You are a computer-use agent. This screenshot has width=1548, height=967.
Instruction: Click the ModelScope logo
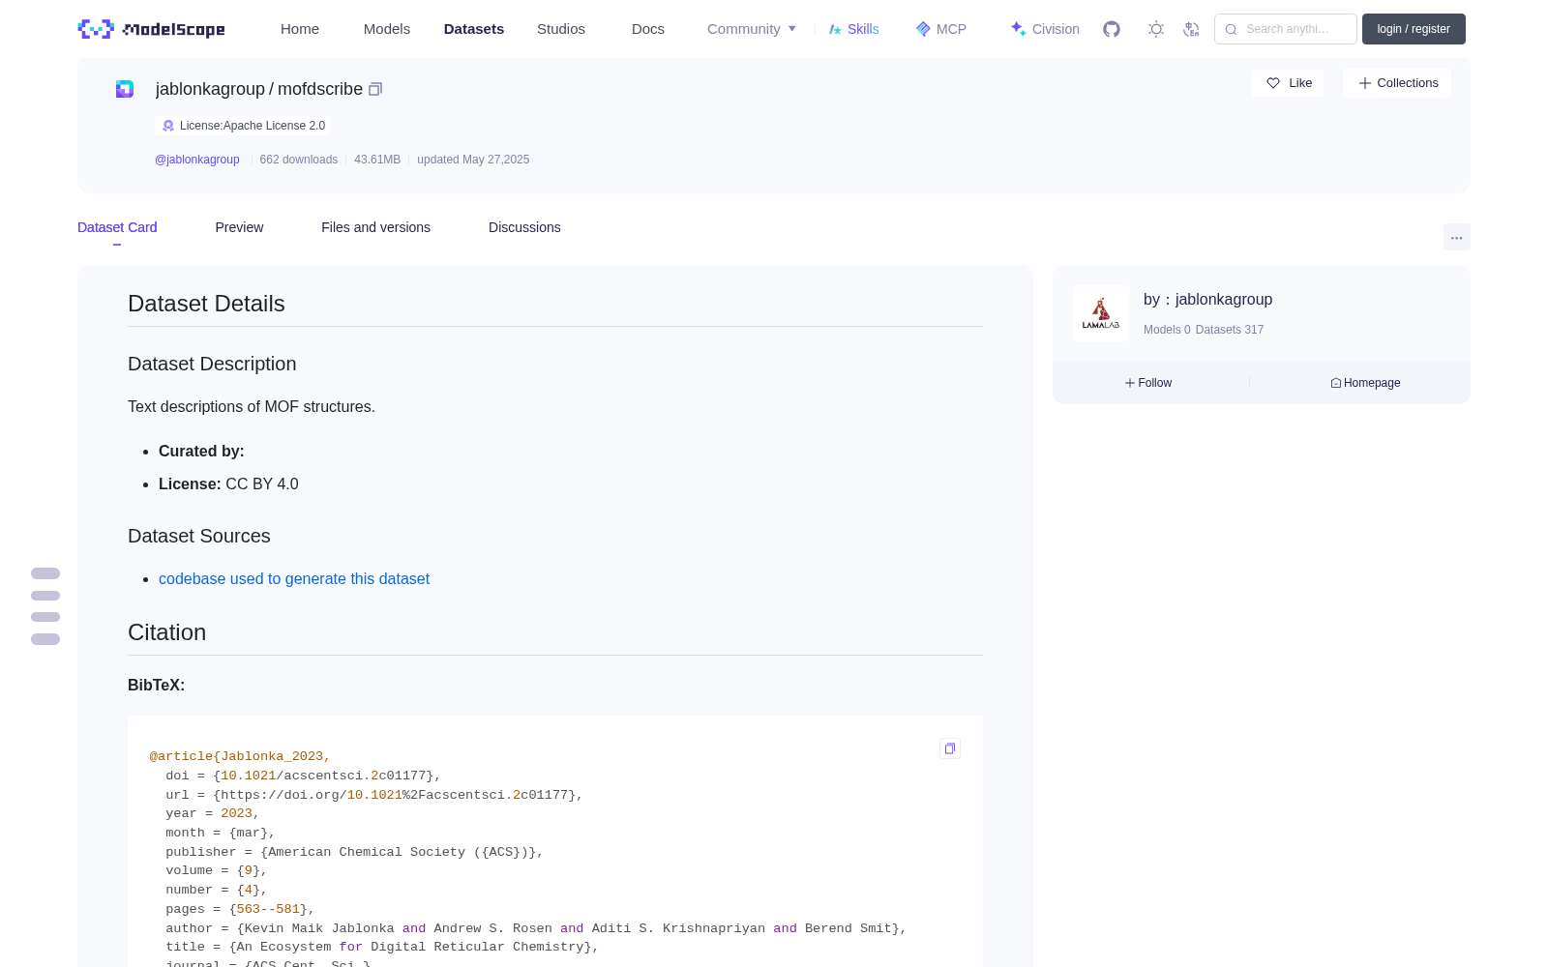[x=151, y=29]
